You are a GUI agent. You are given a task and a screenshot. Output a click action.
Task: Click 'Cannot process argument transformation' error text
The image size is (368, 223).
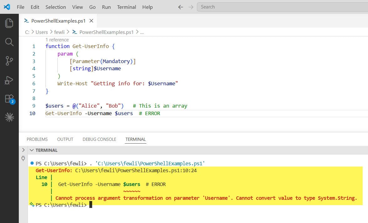[109, 198]
